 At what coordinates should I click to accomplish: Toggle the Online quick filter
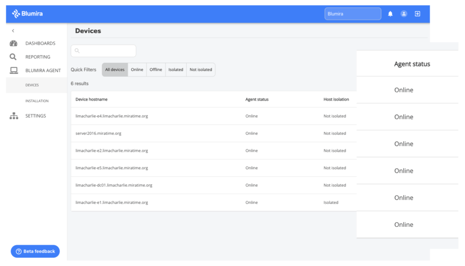137,70
